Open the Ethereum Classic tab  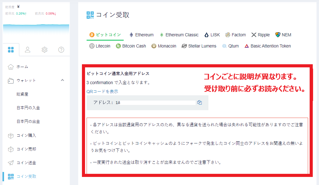point(179,35)
